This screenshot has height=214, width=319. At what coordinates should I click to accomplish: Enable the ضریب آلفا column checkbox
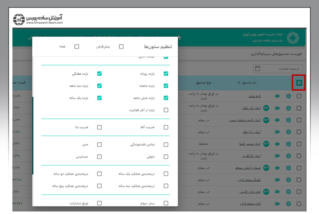166,127
